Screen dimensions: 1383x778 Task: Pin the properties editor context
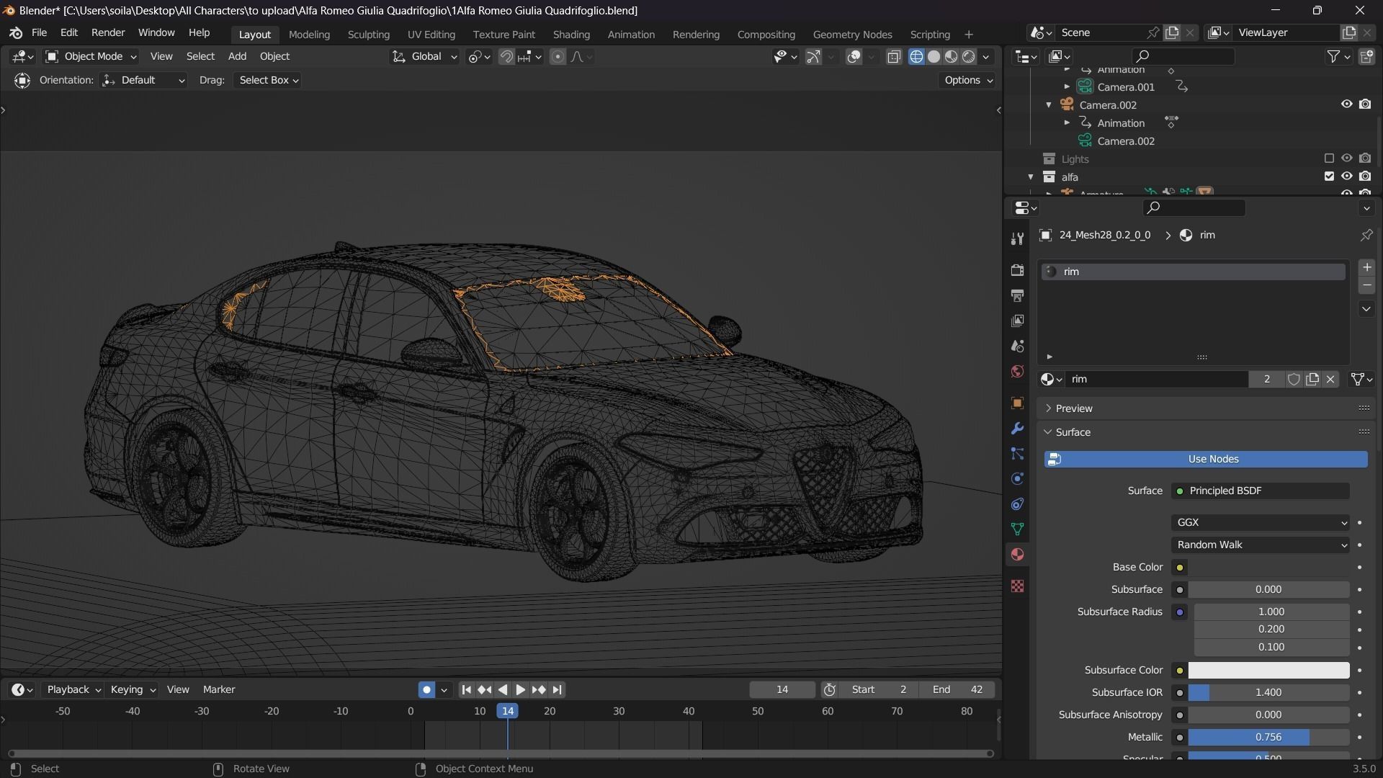click(x=1366, y=235)
